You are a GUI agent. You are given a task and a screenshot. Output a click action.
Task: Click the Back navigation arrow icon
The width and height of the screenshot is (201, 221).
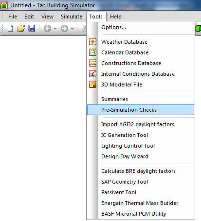[47, 29]
